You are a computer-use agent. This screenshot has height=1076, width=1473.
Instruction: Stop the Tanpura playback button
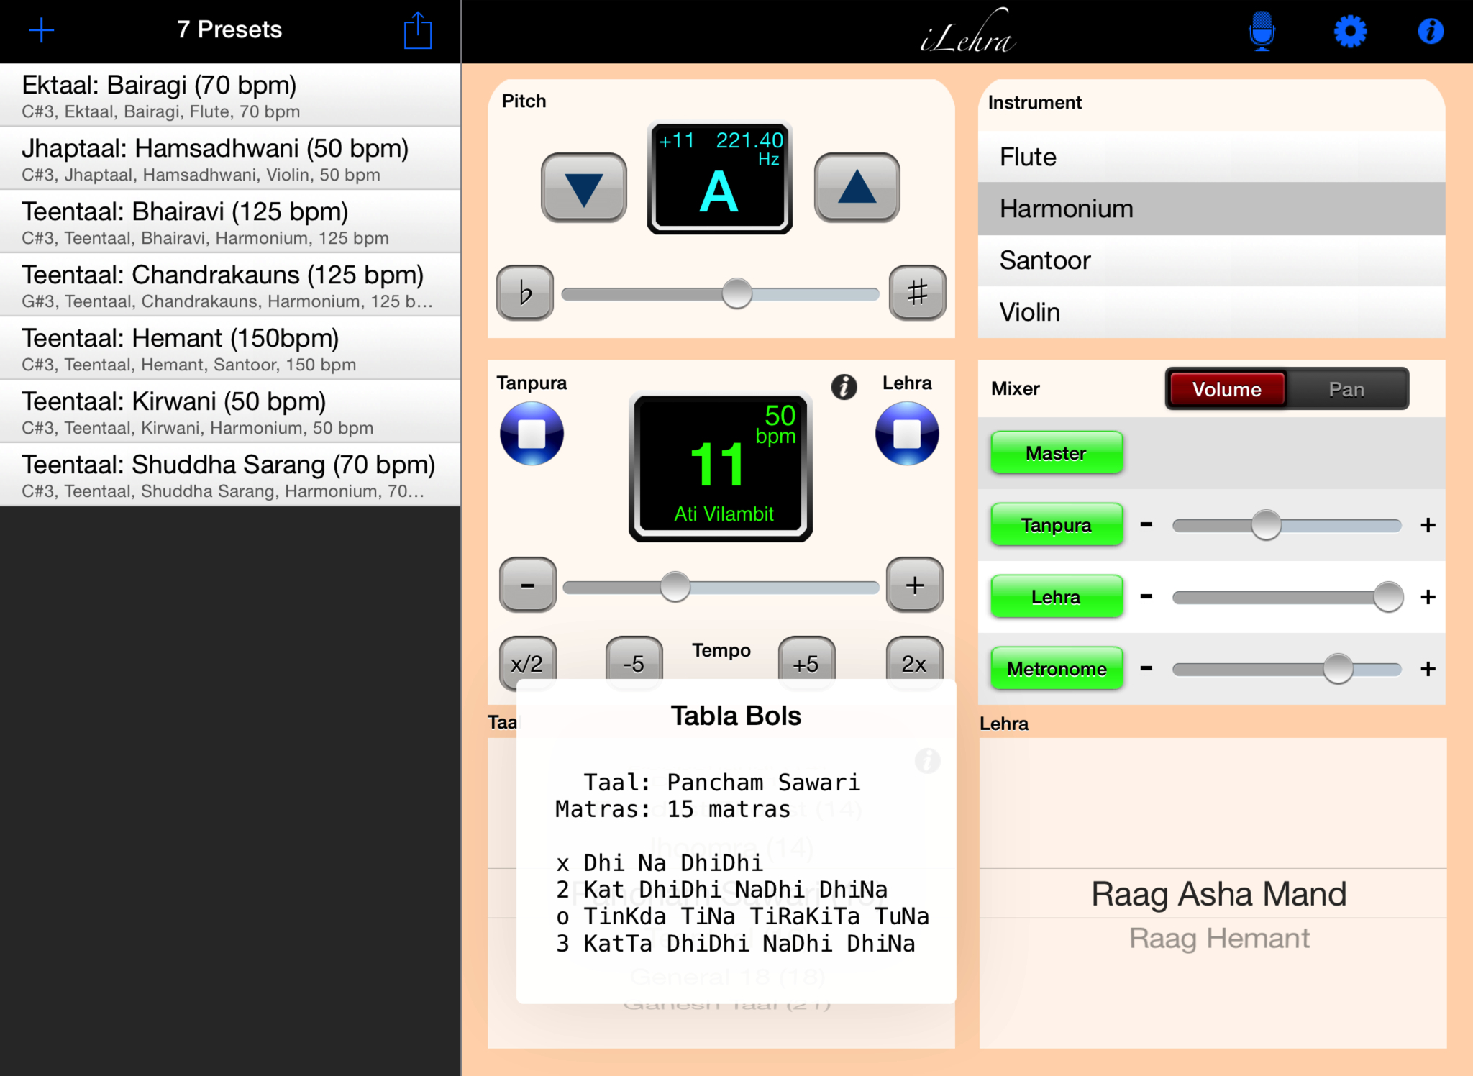pos(532,434)
